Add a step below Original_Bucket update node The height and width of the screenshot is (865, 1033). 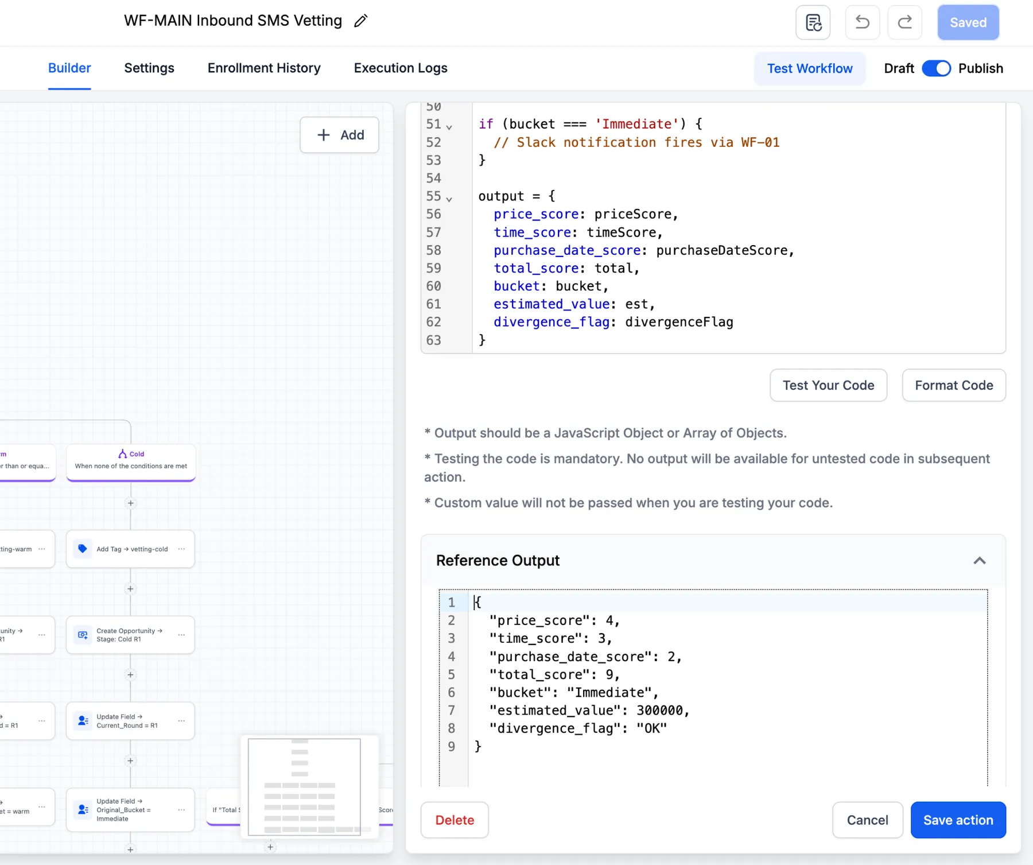(x=130, y=850)
